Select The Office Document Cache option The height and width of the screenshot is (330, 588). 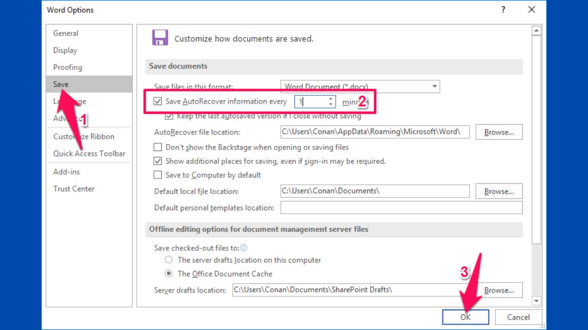[169, 274]
